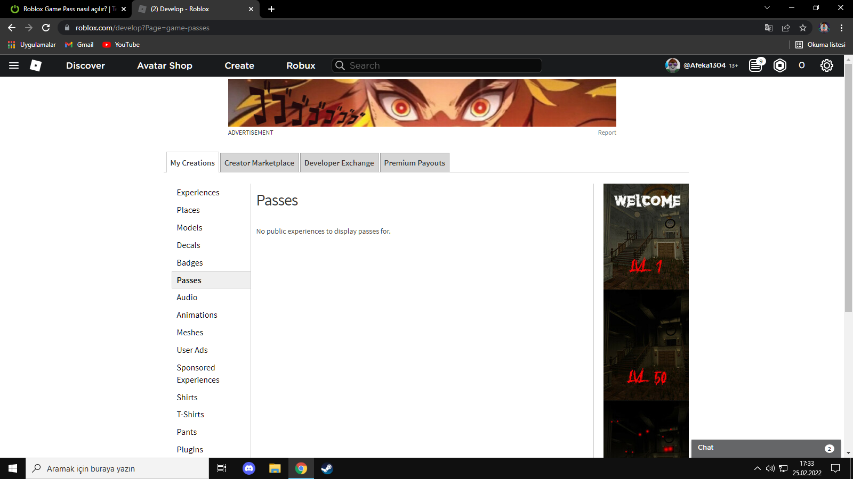Select Shirts in the creations sidebar
The width and height of the screenshot is (853, 479).
tap(187, 398)
